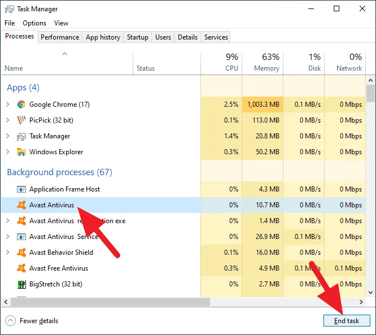Switch to the Startup tab
Screen dimensions: 376x335
click(x=138, y=37)
